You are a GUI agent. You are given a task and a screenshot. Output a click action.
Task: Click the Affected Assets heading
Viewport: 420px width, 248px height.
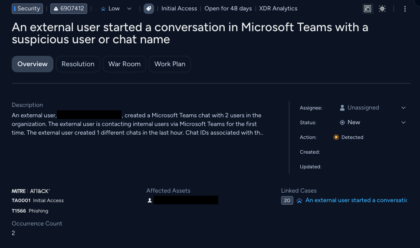coord(168,190)
